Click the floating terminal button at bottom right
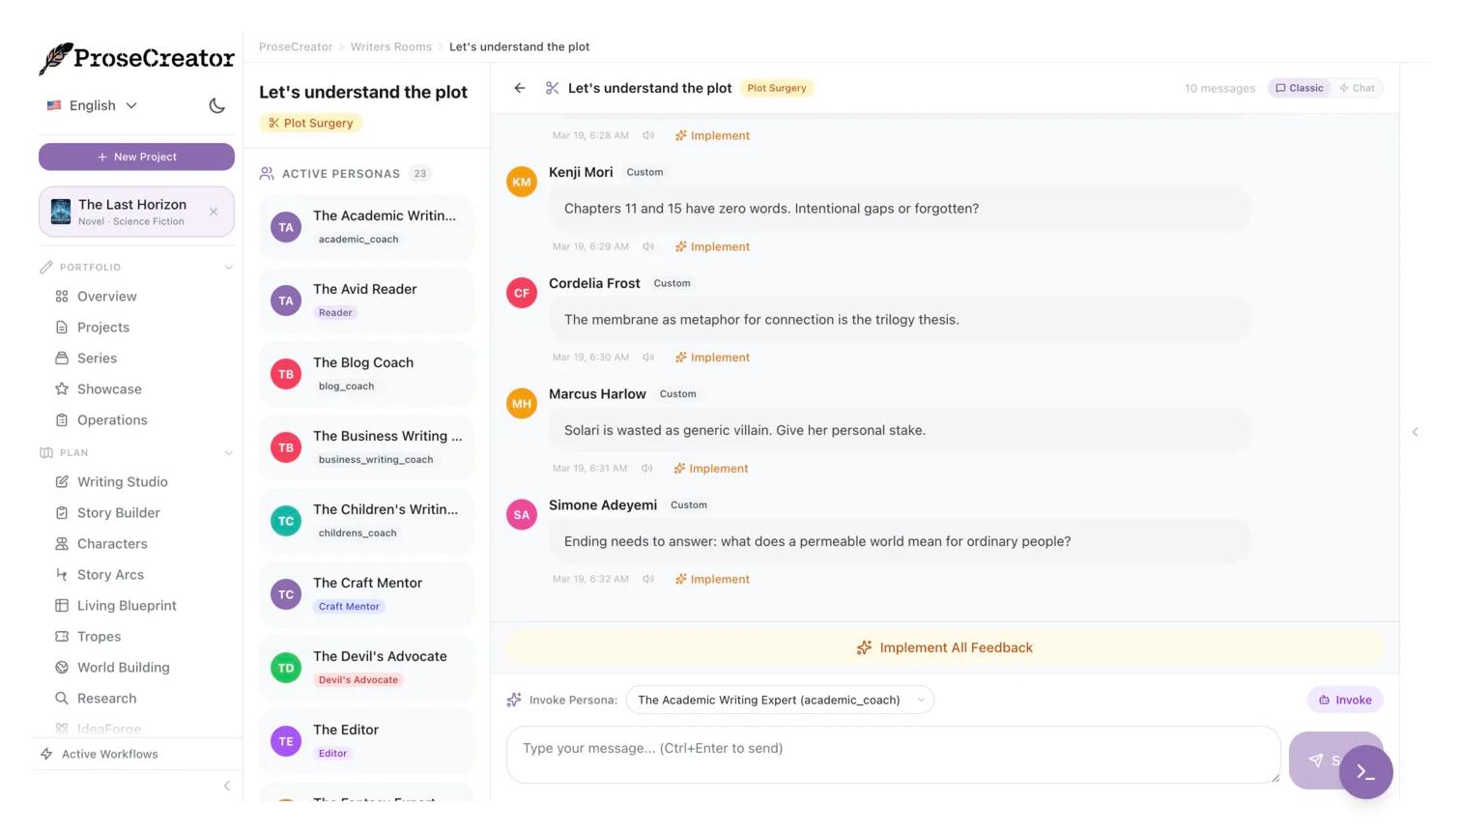The height and width of the screenshot is (832, 1461). [x=1365, y=771]
